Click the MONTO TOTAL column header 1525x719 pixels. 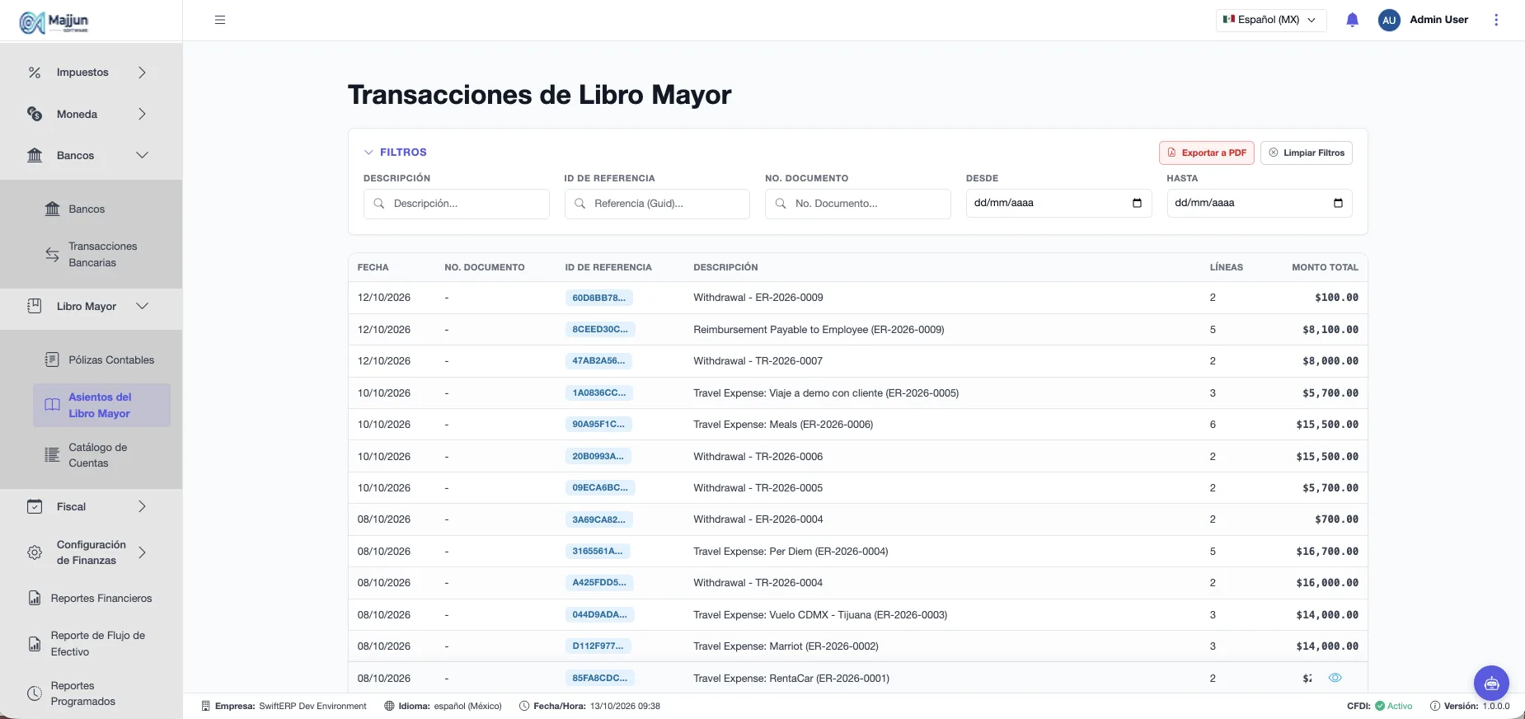pos(1325,267)
